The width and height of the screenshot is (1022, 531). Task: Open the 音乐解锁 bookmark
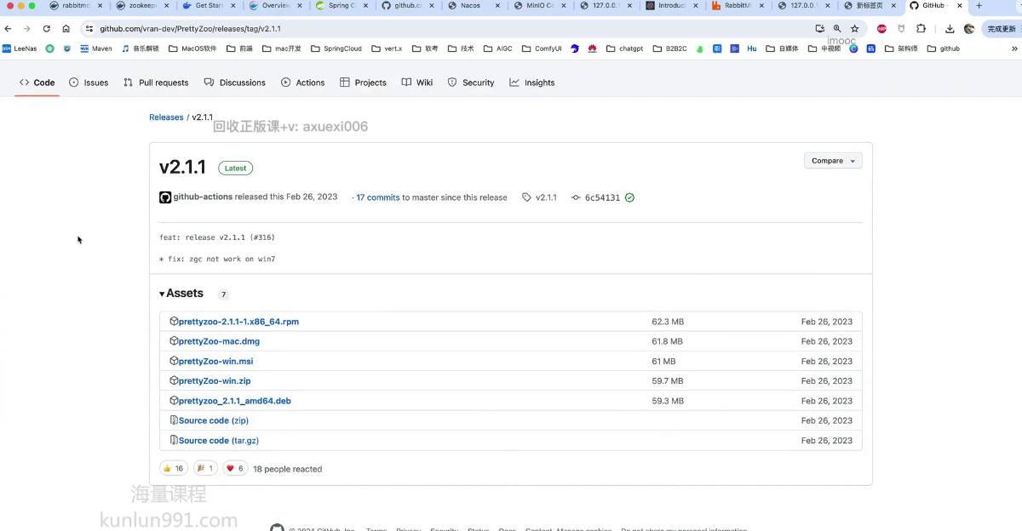tap(141, 49)
